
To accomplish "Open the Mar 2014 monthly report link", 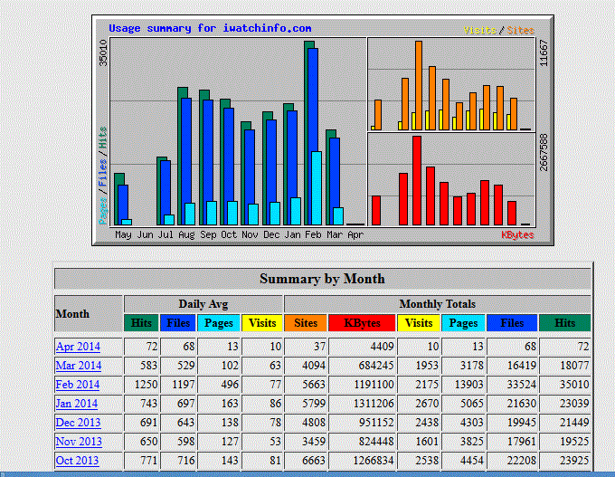I will (x=79, y=366).
